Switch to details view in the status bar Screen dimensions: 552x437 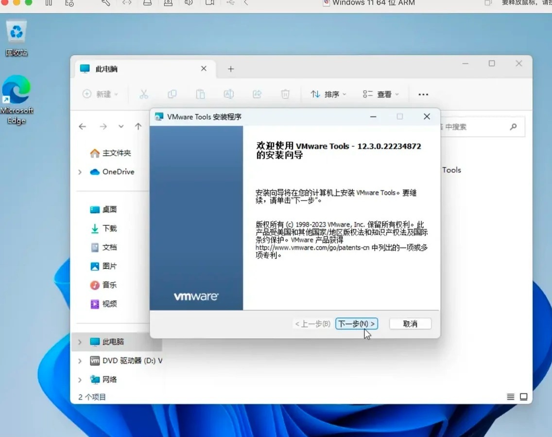511,397
